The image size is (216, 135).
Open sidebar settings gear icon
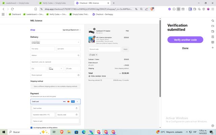tap(213, 126)
